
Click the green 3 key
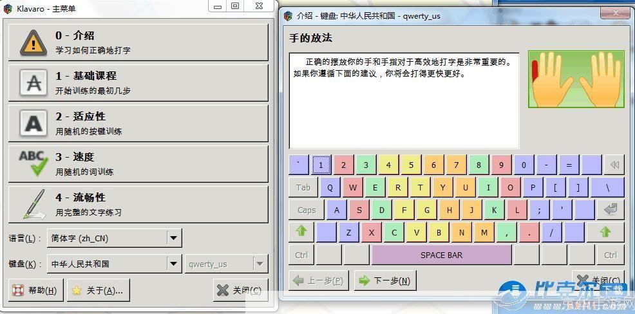coord(366,165)
